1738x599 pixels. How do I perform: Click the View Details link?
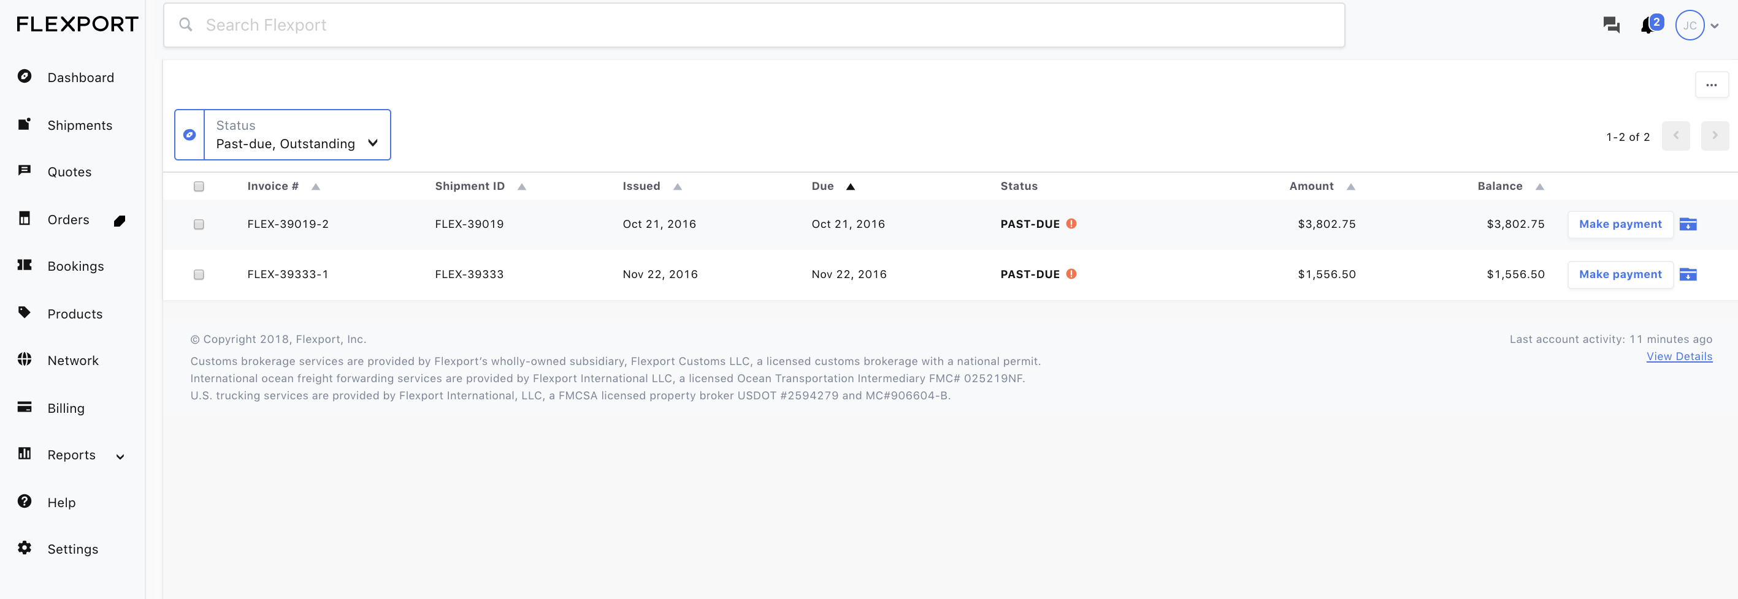pyautogui.click(x=1679, y=356)
